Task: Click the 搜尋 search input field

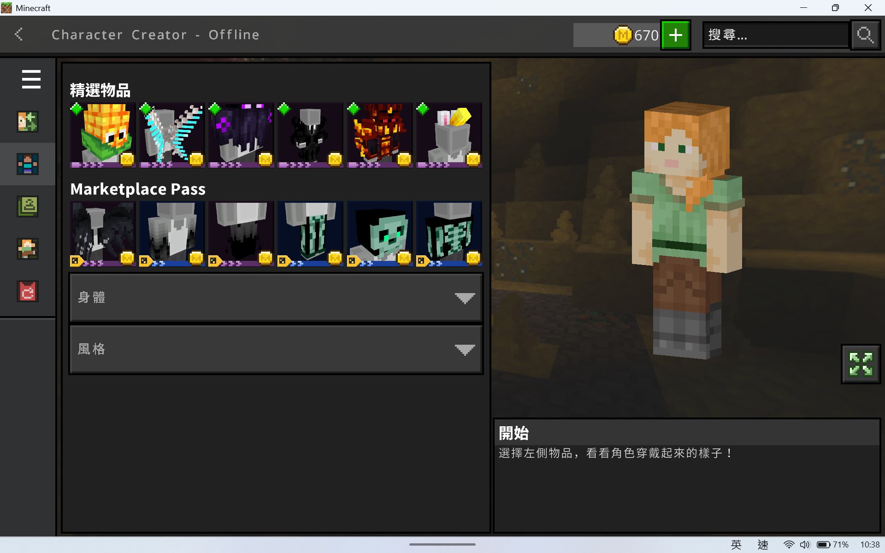Action: tap(776, 35)
